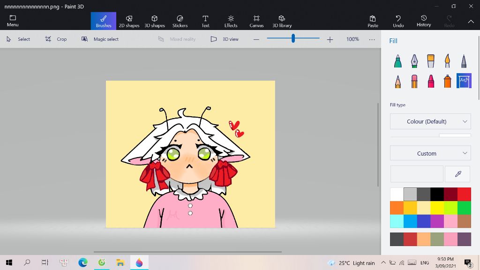Open the Custom palette dropdown

(x=430, y=153)
